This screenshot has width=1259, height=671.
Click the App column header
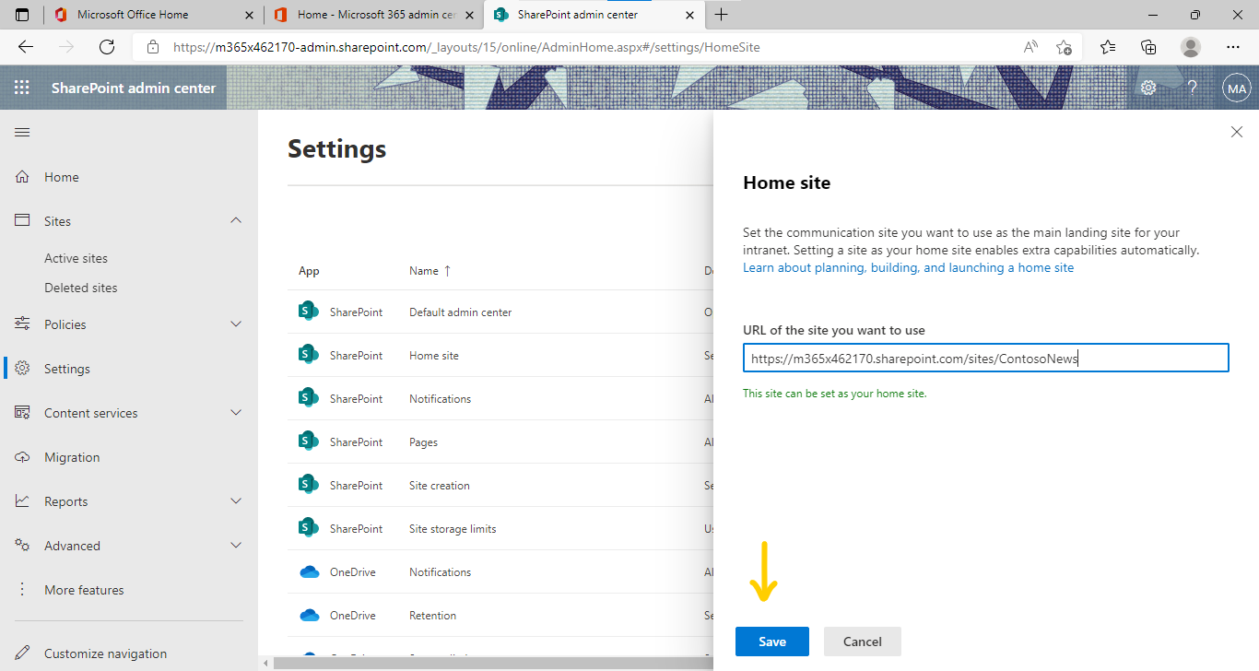pos(309,271)
